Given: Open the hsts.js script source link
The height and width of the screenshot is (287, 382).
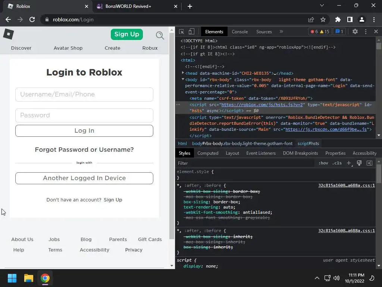Looking at the screenshot, I should 262,105.
